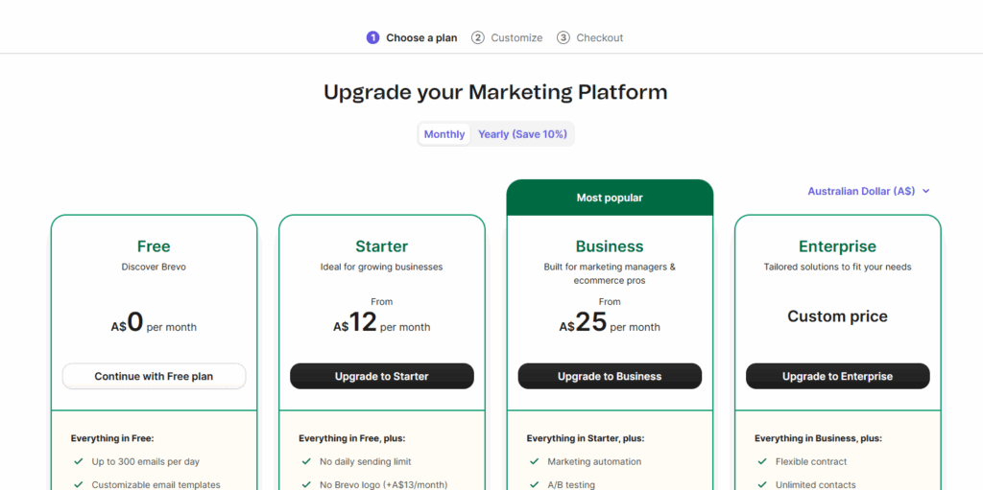Go to the Customize step

pyautogui.click(x=516, y=38)
